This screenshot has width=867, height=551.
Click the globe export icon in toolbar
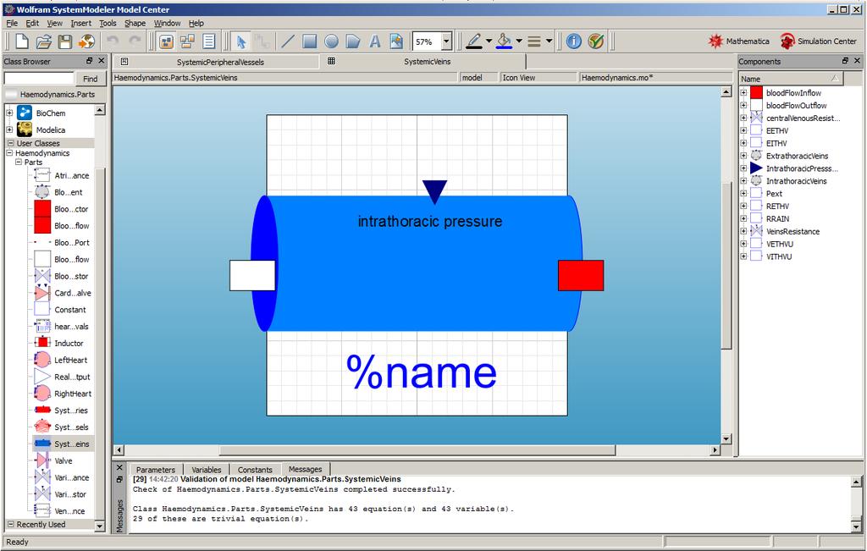coord(86,41)
